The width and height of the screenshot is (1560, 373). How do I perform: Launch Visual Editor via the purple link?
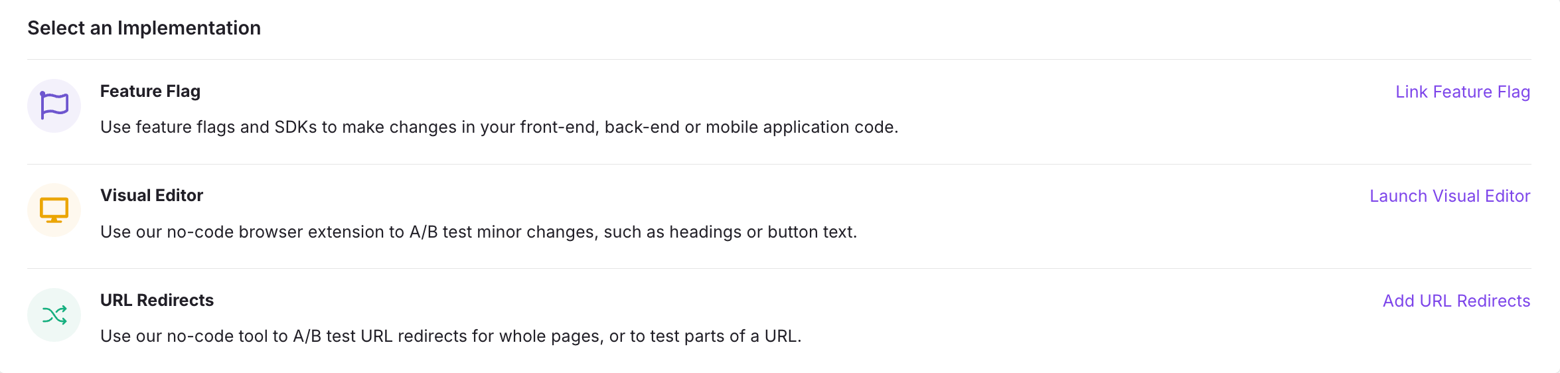point(1450,196)
